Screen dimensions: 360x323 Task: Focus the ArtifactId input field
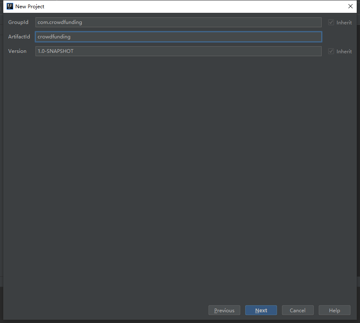pos(178,37)
